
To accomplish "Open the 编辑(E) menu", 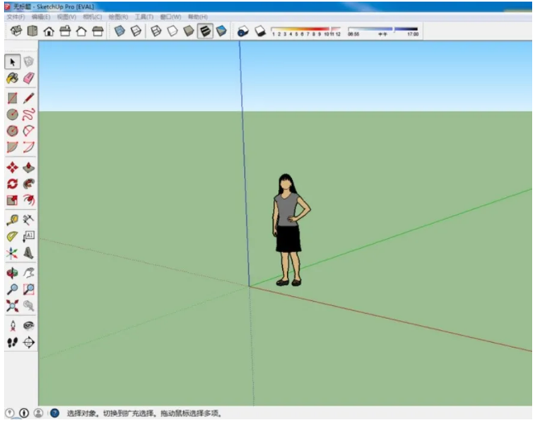I will pyautogui.click(x=41, y=17).
